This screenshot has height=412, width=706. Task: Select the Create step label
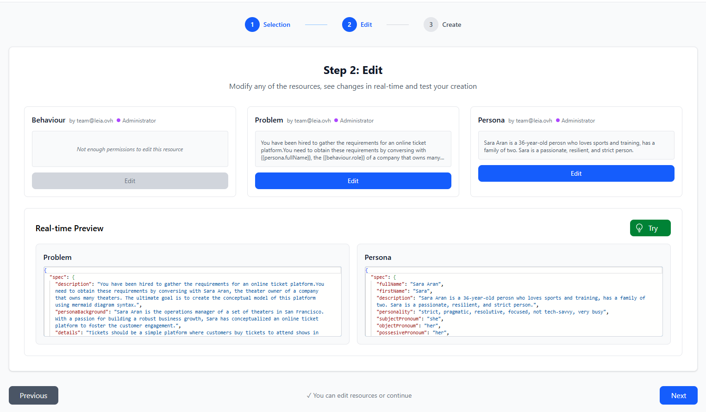(451, 25)
